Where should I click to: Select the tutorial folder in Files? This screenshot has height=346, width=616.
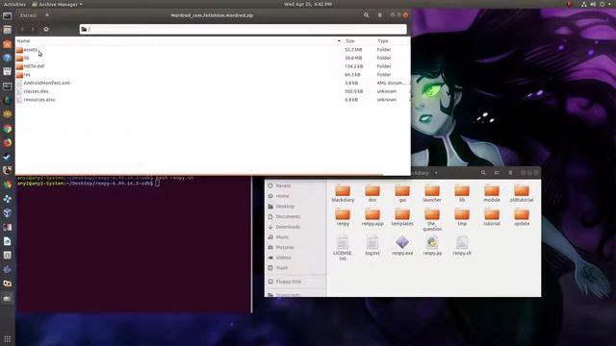click(492, 217)
